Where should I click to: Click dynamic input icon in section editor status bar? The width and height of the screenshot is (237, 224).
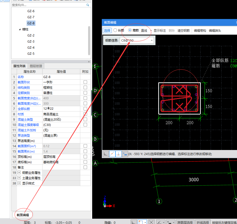point(125,154)
